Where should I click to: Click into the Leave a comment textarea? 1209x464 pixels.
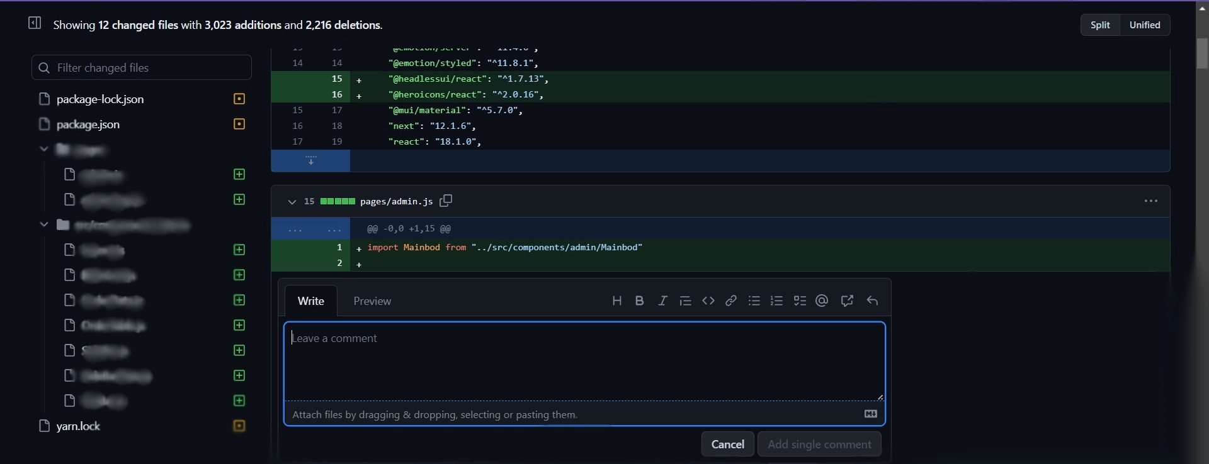584,362
